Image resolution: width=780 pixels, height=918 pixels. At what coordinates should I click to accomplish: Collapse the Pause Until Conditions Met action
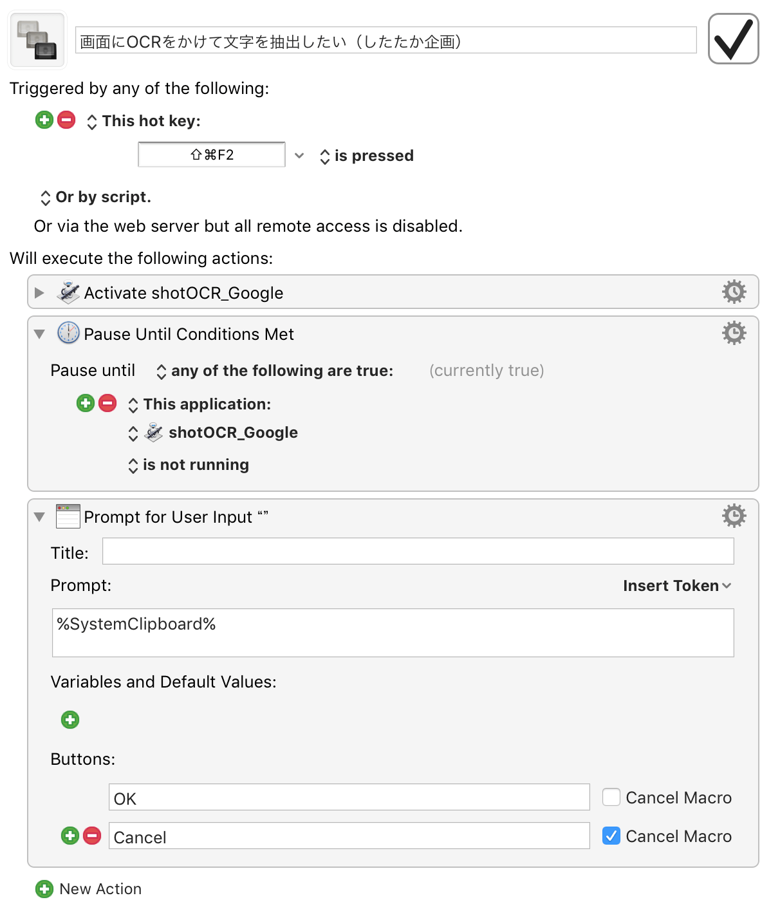[39, 334]
